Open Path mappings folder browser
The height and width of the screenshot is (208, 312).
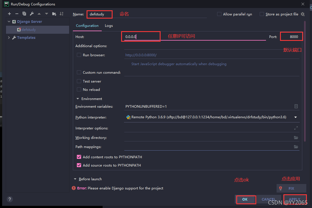click(x=296, y=147)
